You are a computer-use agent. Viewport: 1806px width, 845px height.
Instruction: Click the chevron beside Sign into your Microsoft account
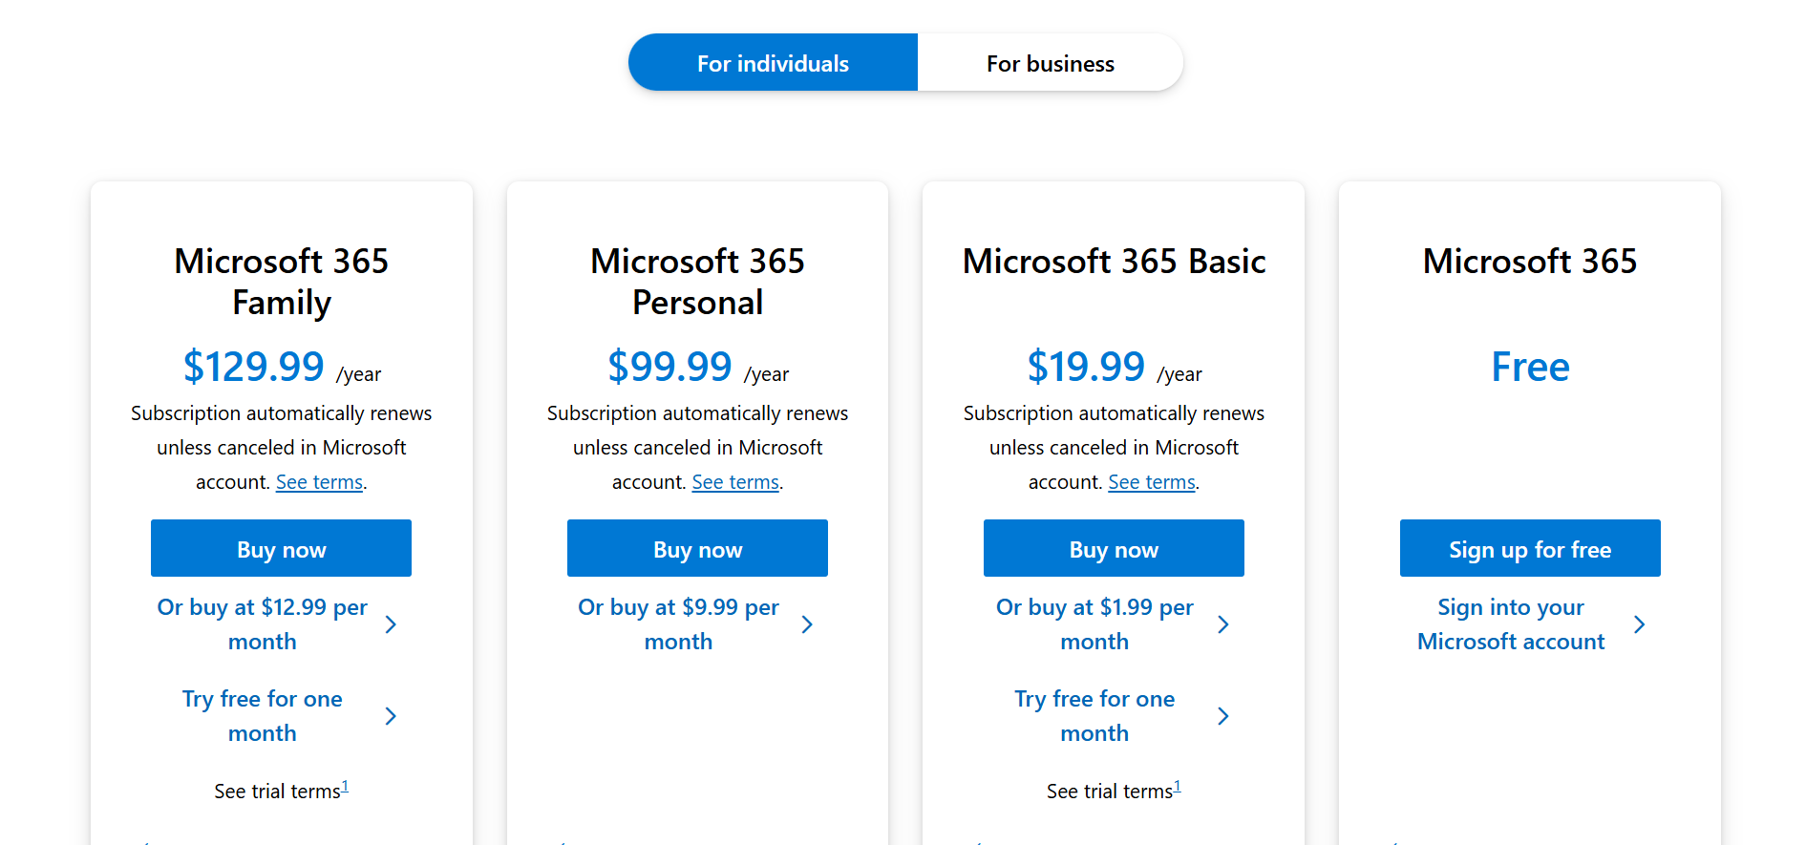(x=1640, y=623)
